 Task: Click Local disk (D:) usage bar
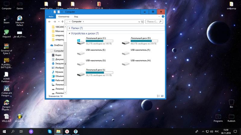tap(144, 41)
